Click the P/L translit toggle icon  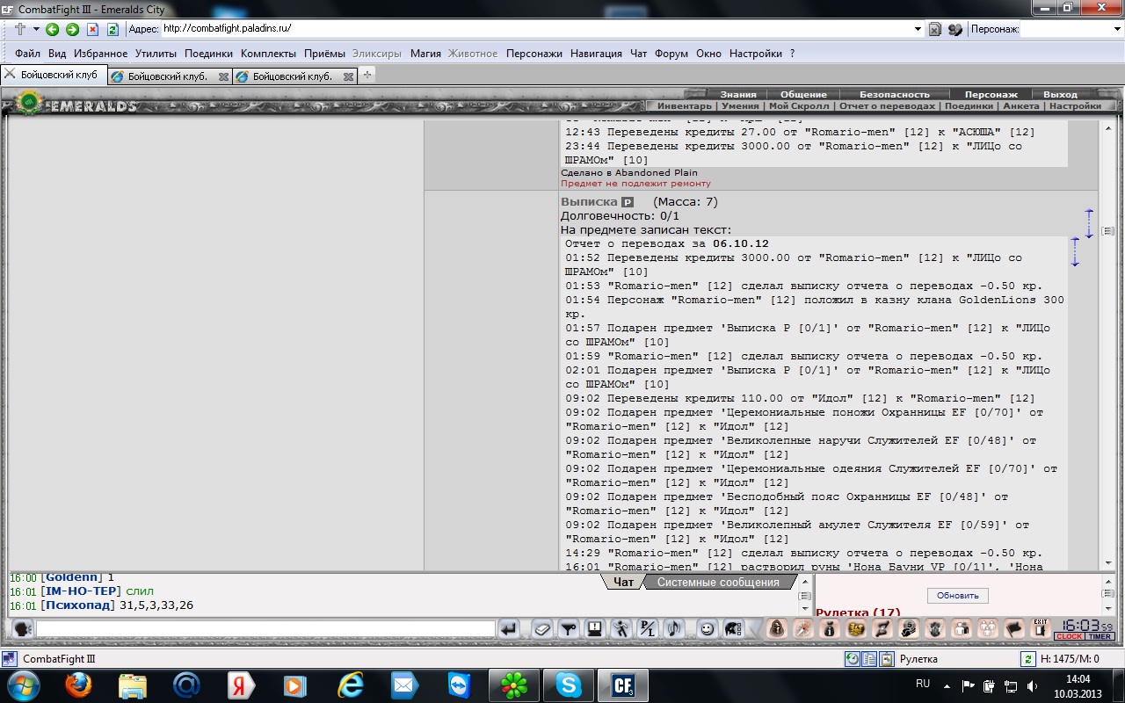click(648, 629)
